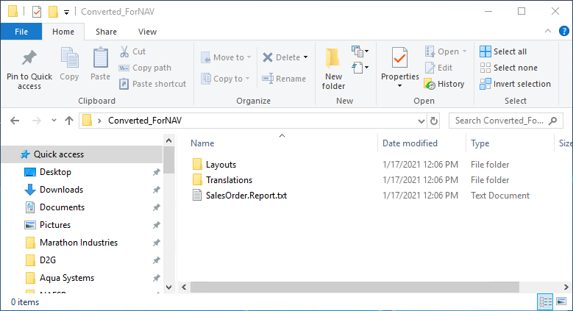Open the File menu
This screenshot has height=311, width=573.
(21, 32)
